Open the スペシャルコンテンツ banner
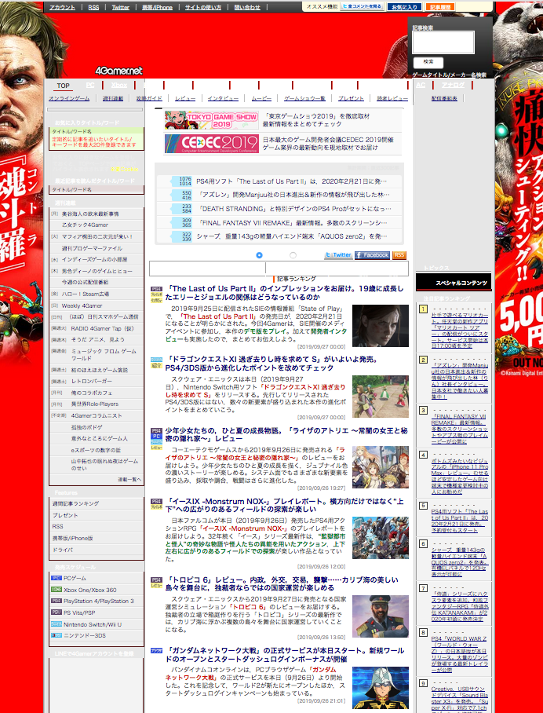 click(454, 283)
